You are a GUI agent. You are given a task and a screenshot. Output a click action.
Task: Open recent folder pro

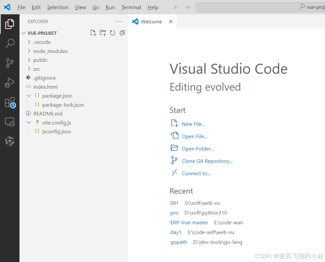coord(174,213)
